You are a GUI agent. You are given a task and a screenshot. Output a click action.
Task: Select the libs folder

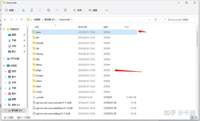click(84, 59)
